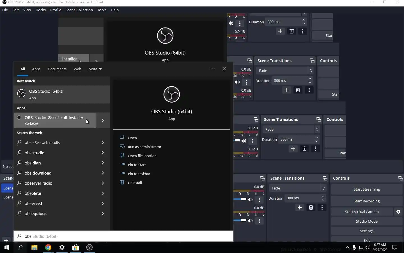Open the notification center icon on taskbar

coord(395,247)
